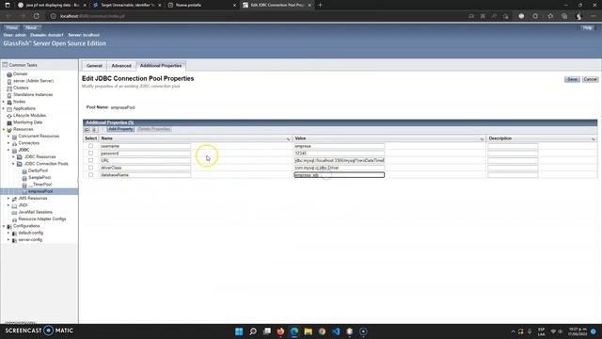The height and width of the screenshot is (339, 602).
Task: Click the Cancel button
Action: click(590, 79)
